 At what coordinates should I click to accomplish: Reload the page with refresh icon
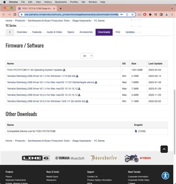click(15, 14)
